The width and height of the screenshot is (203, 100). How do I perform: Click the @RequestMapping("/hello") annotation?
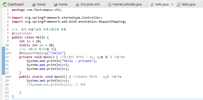(42, 53)
